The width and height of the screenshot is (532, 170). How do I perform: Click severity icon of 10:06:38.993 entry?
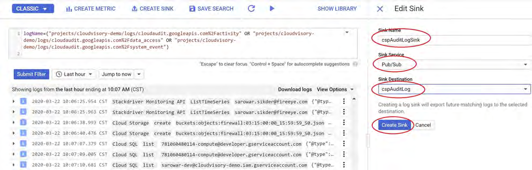pyautogui.click(x=23, y=123)
